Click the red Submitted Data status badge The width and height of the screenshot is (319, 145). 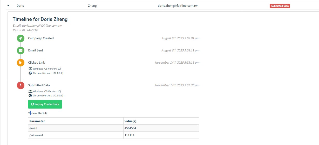(280, 6)
